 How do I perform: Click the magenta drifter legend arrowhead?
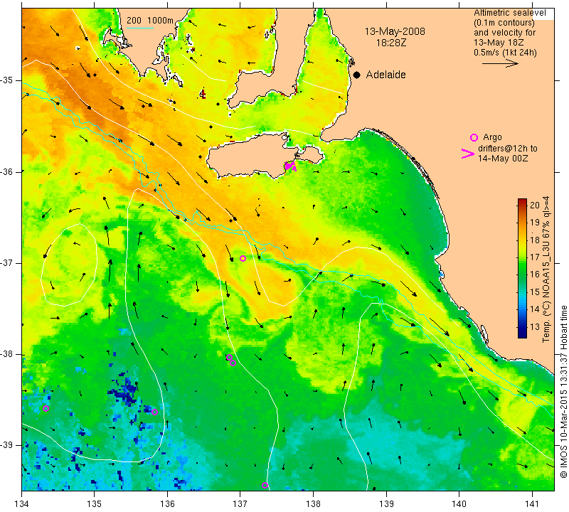coord(468,154)
